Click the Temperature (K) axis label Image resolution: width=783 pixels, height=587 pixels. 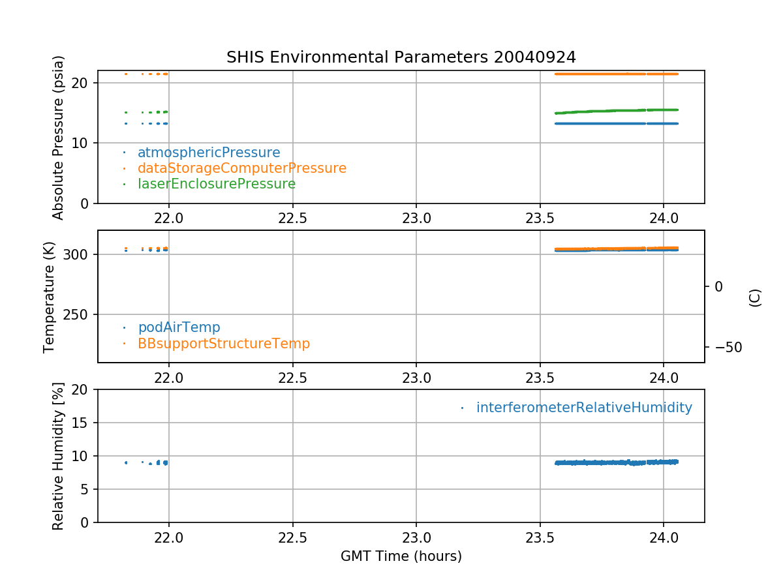click(x=50, y=297)
